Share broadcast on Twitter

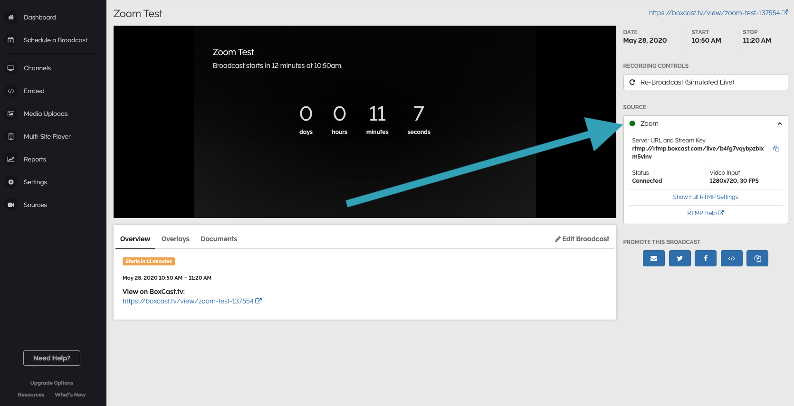point(679,258)
